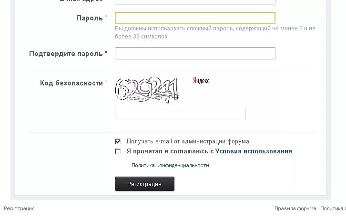346x216 pixels.
Task: Click the 'Код безопасности' label
Action: pos(71,83)
